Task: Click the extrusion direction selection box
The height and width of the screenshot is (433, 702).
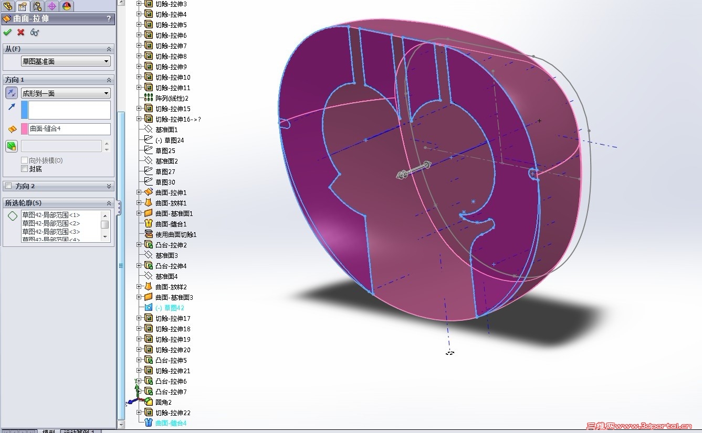Action: (69, 110)
